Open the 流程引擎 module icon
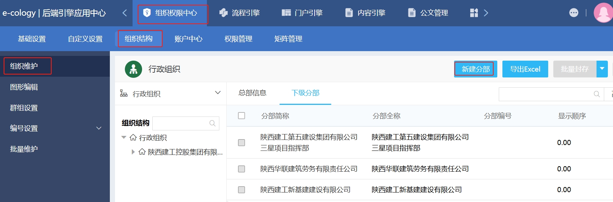 tap(223, 13)
